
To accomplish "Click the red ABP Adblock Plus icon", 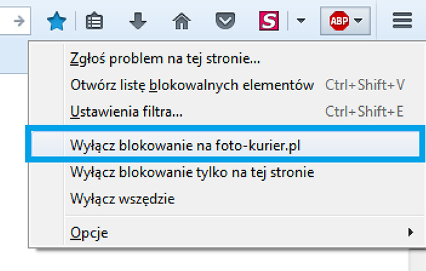I will tap(339, 21).
